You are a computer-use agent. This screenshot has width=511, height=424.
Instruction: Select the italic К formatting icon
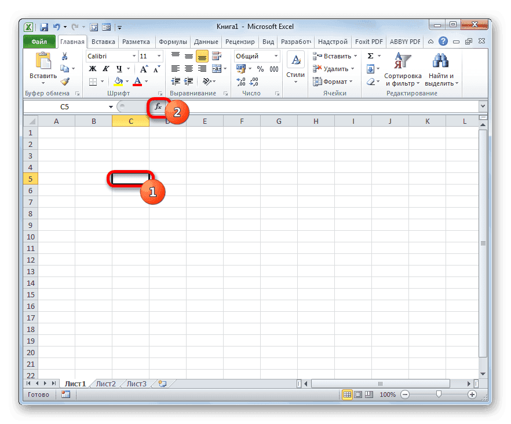(105, 68)
